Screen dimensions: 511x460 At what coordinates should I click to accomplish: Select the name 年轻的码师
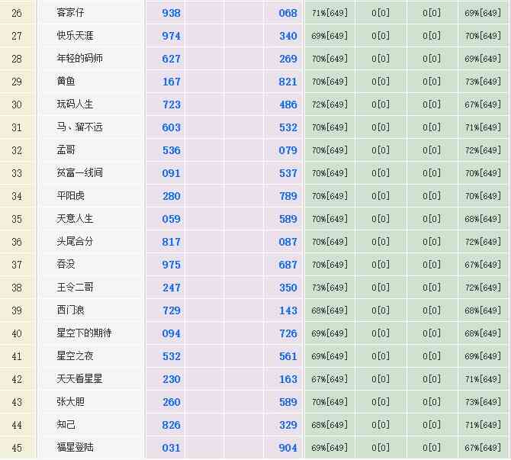(80, 59)
